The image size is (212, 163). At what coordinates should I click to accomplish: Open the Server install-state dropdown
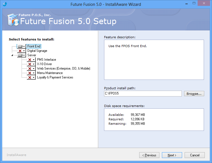point(21,55)
